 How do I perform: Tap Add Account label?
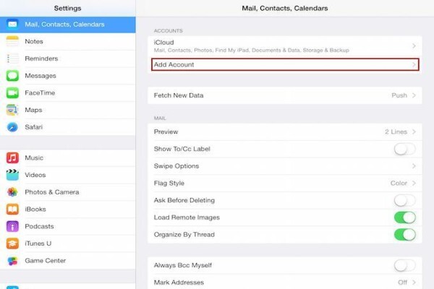(174, 65)
